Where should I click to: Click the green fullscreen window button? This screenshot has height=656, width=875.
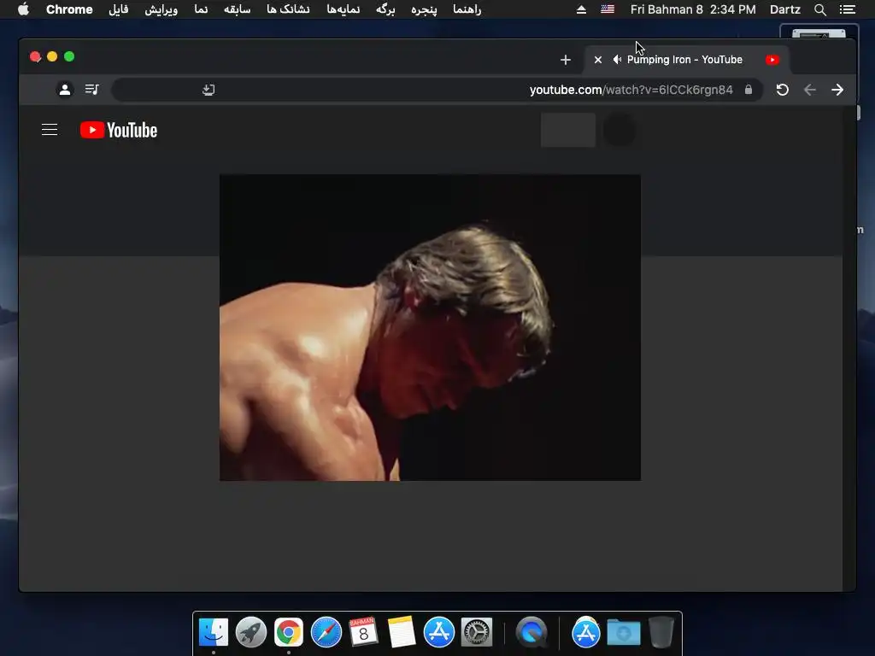click(69, 56)
